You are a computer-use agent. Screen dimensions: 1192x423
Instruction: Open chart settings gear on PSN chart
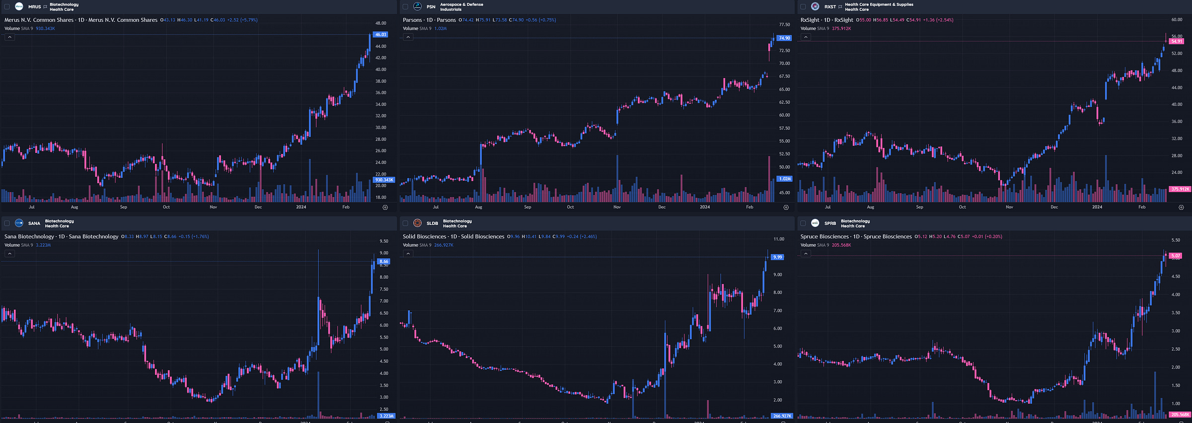coord(786,208)
